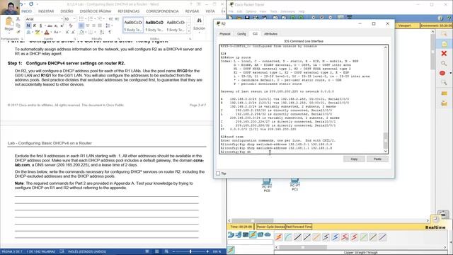Choose the automatic connection lightning cable
This screenshot has height=255, width=453.
278,237
